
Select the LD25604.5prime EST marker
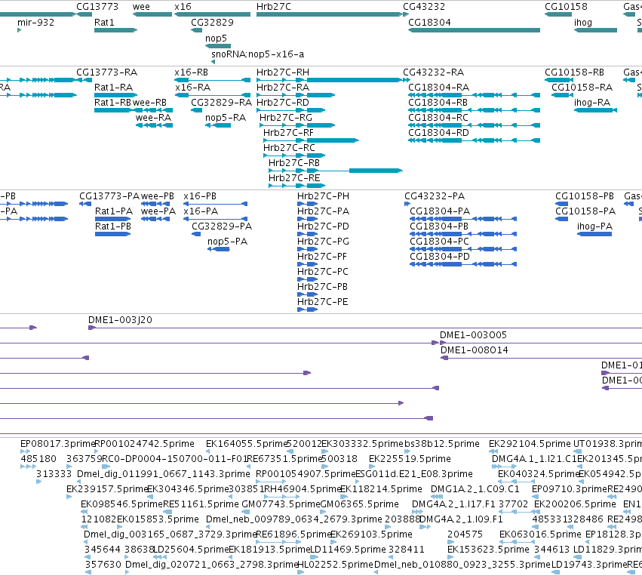pos(160,557)
